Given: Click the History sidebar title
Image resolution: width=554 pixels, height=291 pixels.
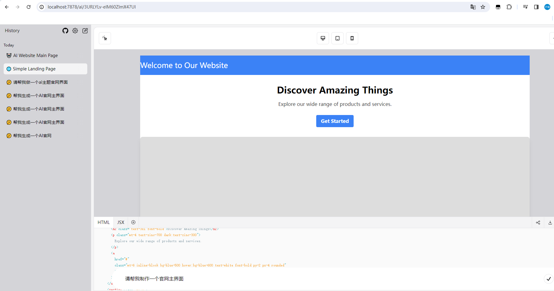Looking at the screenshot, I should click(x=12, y=31).
